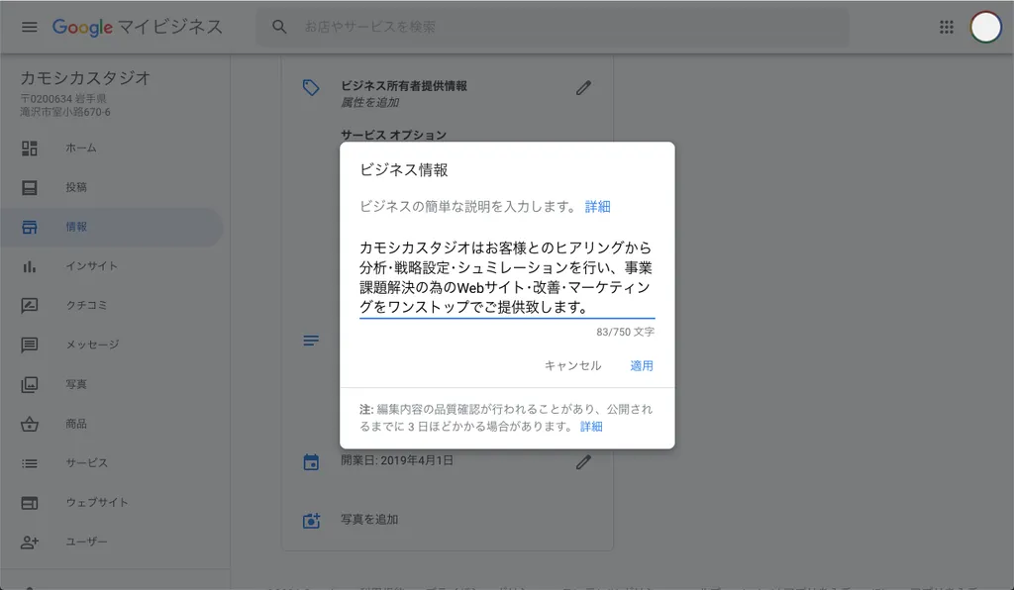Select 情報 in the sidebar
1014x590 pixels.
tap(111, 227)
